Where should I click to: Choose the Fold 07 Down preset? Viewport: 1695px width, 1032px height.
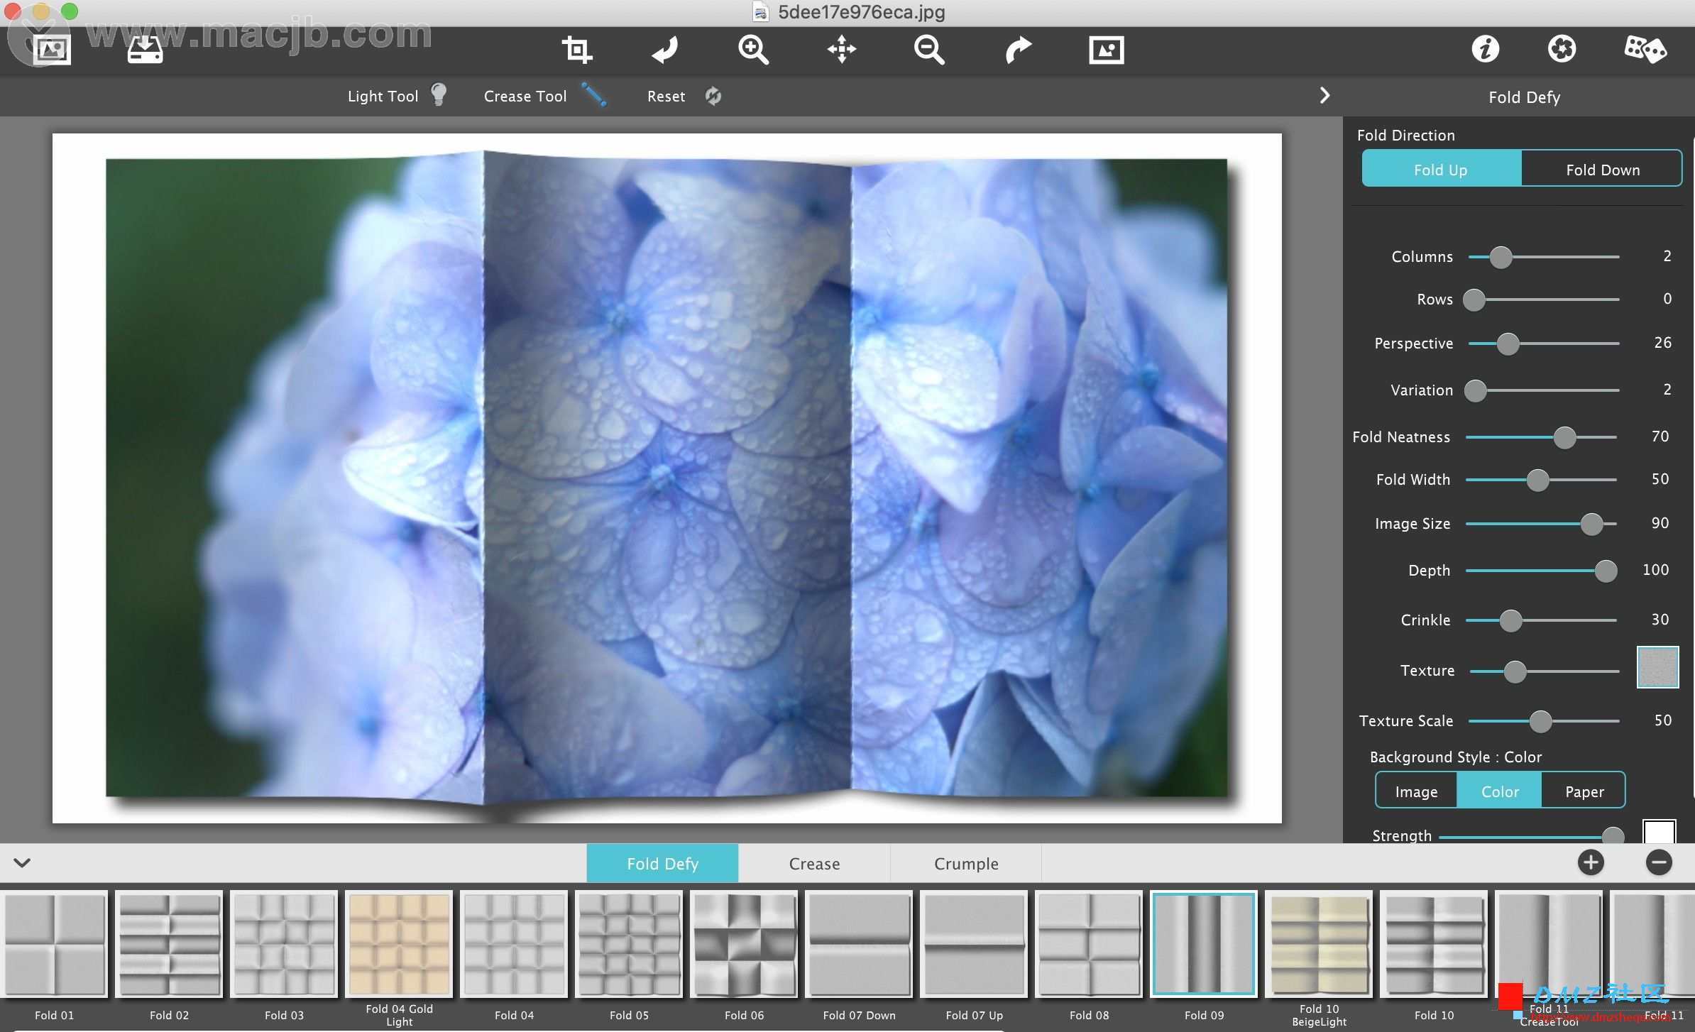[x=859, y=944]
